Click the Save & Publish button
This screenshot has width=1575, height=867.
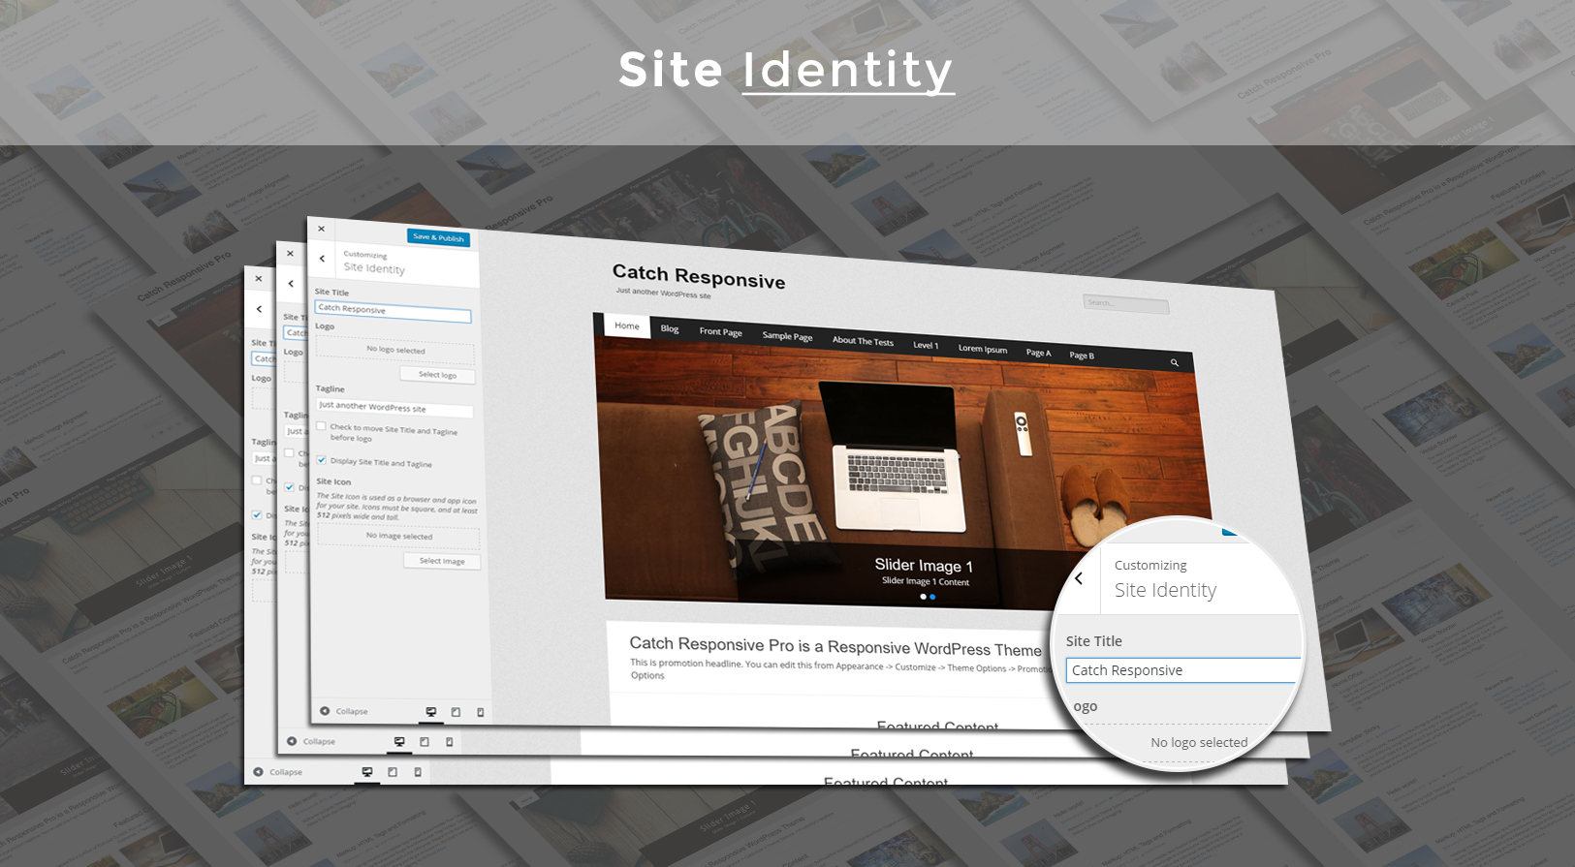coord(438,237)
